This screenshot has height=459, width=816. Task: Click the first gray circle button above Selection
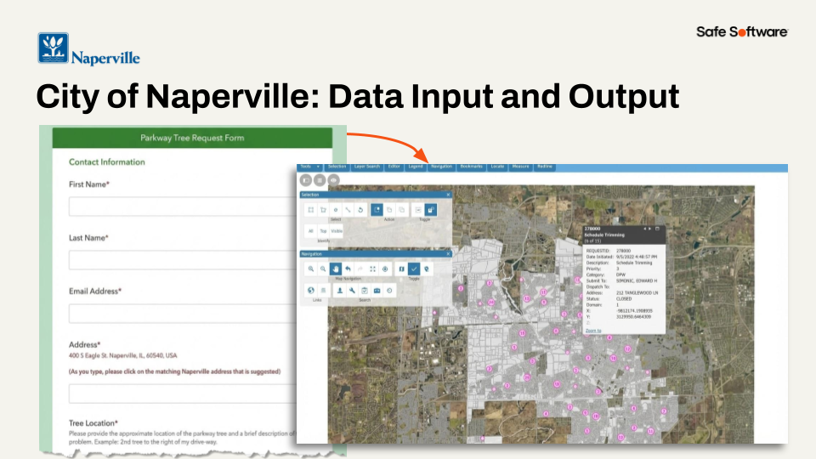(x=306, y=180)
